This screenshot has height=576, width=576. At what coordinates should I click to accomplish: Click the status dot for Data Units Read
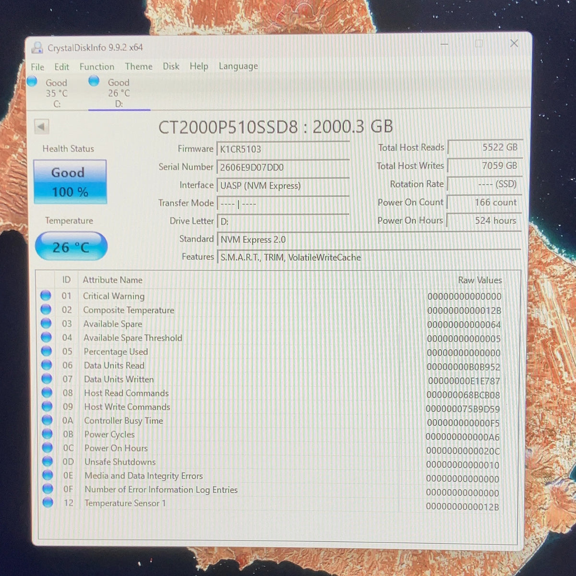click(x=47, y=365)
